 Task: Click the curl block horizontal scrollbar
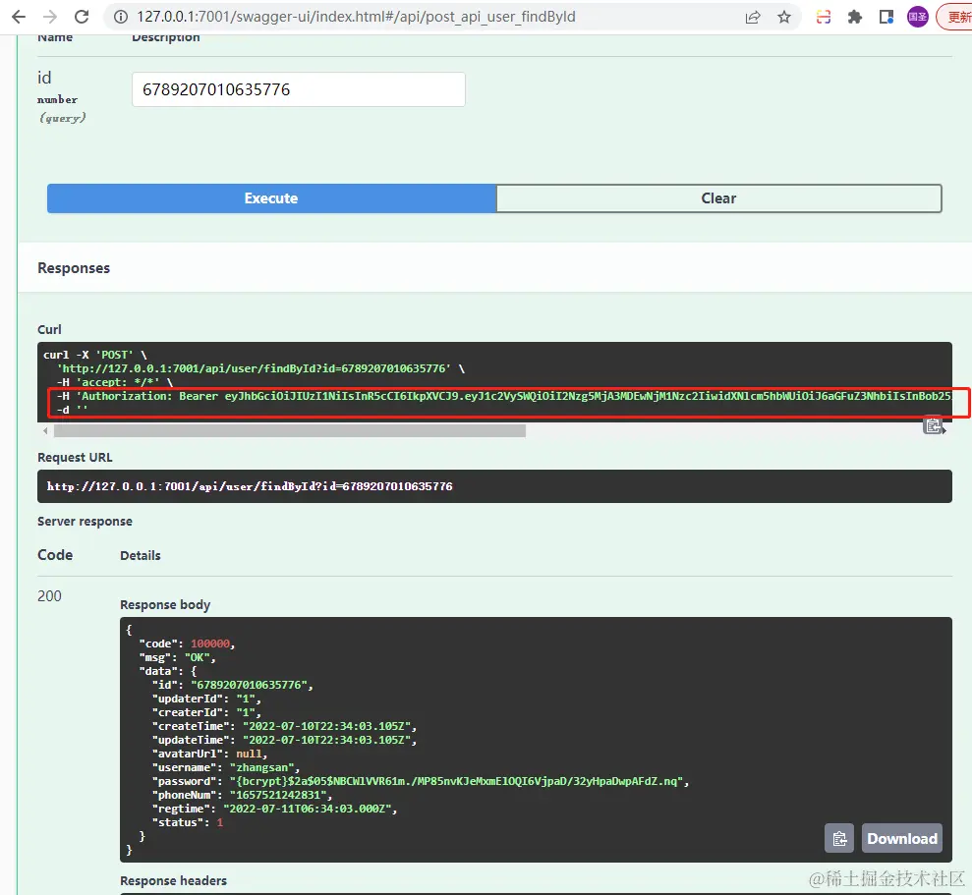[x=290, y=430]
